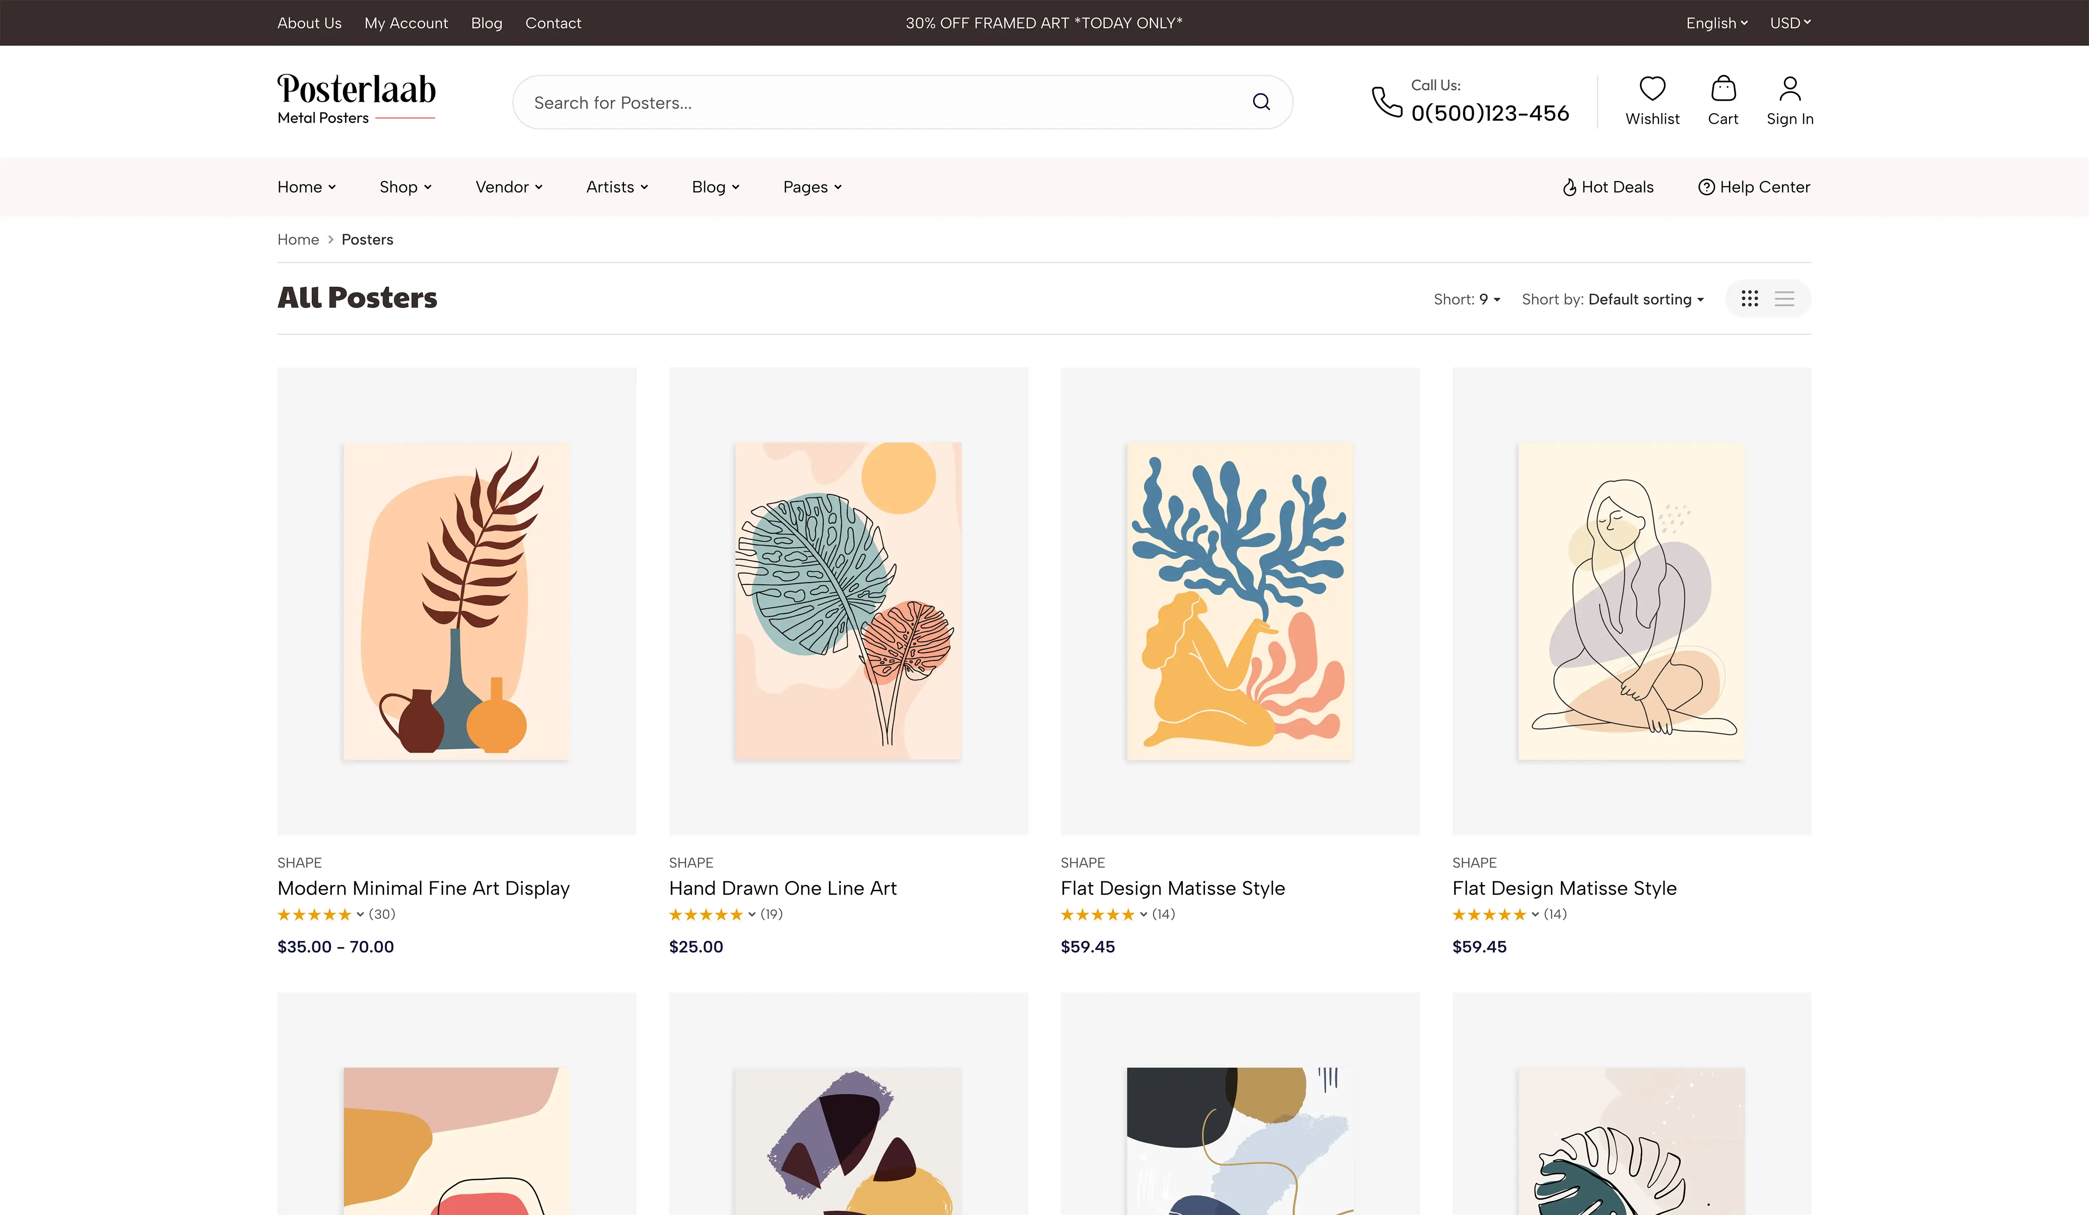The width and height of the screenshot is (2089, 1215).
Task: Open Modern Minimal Fine Art Display title
Action: pos(424,888)
